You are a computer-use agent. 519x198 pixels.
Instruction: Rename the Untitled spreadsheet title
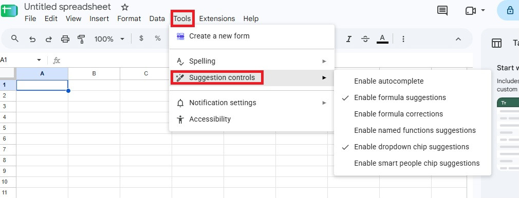click(x=67, y=7)
